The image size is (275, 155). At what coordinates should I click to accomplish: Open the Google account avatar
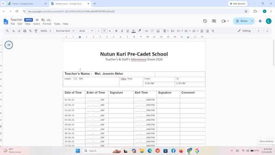269,21
